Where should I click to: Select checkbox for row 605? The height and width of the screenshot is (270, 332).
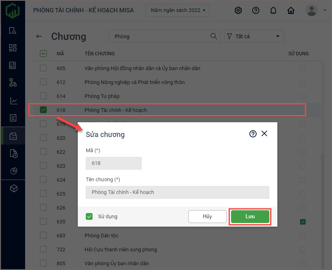coord(43,68)
